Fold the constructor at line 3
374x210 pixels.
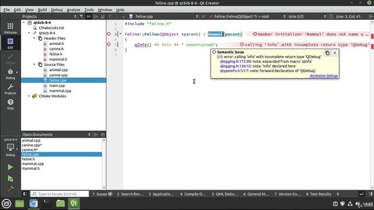click(121, 34)
